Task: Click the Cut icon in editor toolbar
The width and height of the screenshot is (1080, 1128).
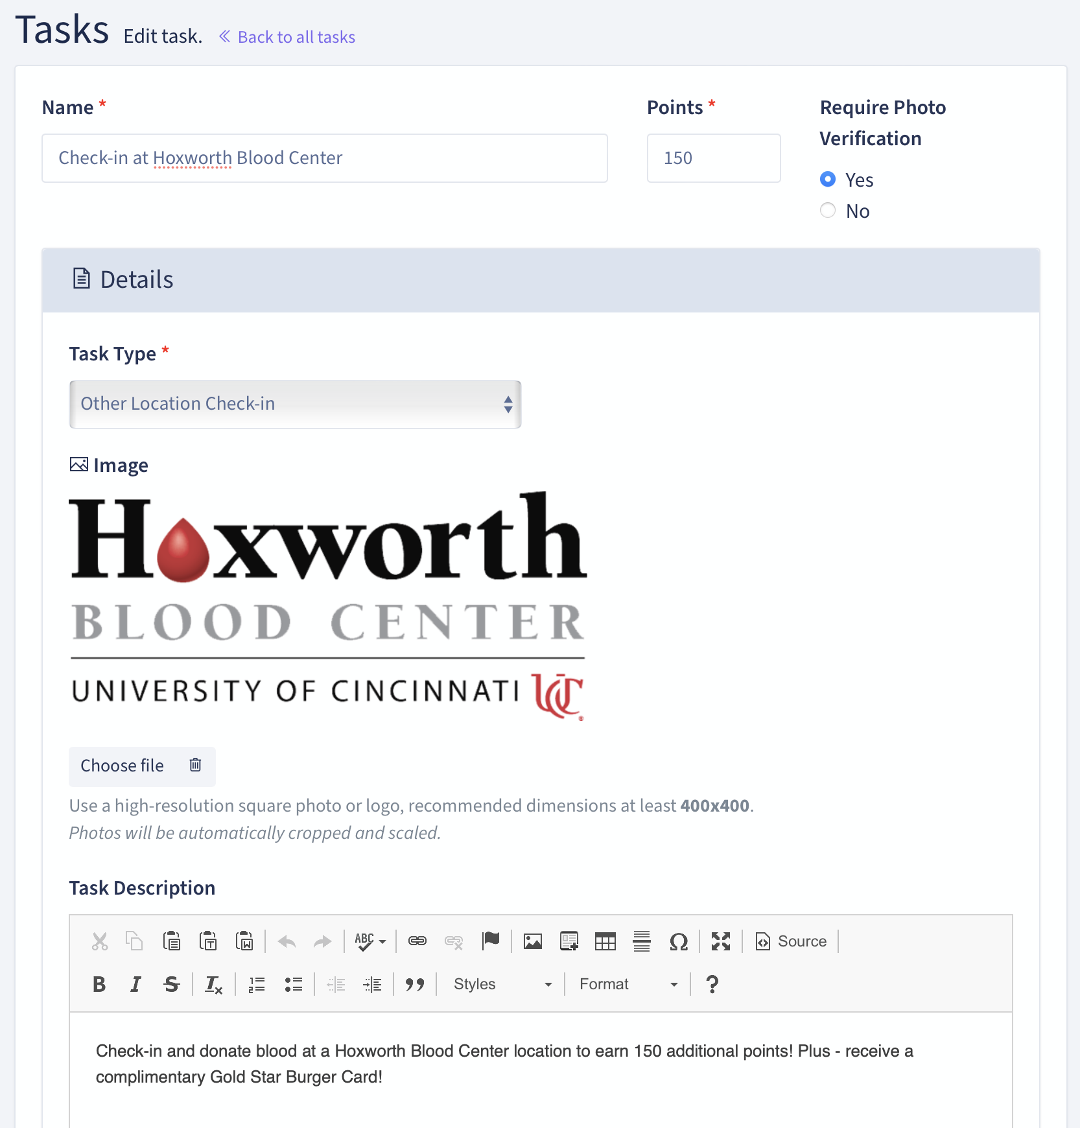Action: pos(99,941)
